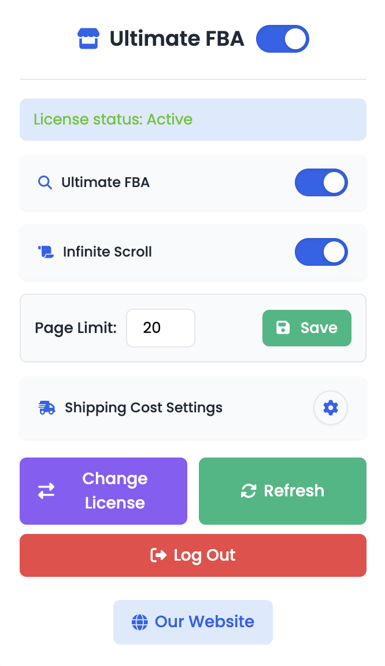Click the scroll icon beside Infinite Scroll
This screenshot has width=385, height=666.
46,252
